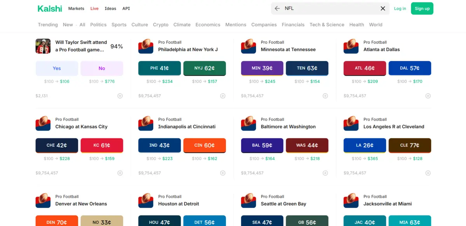The width and height of the screenshot is (466, 226).
Task: Open the Sports category tab
Action: (119, 25)
